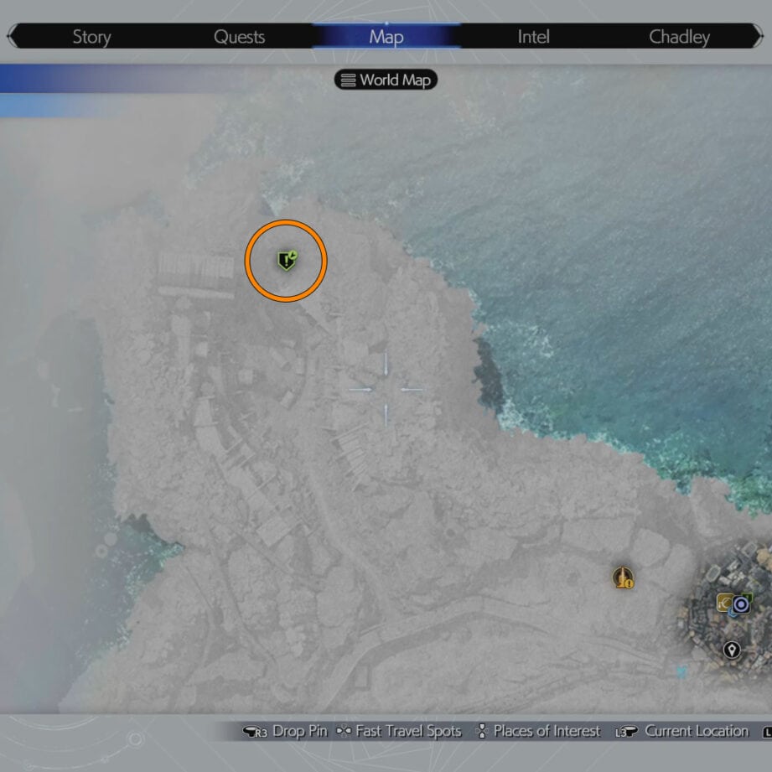Switch to the Story tab
The image size is (772, 772).
tap(91, 37)
